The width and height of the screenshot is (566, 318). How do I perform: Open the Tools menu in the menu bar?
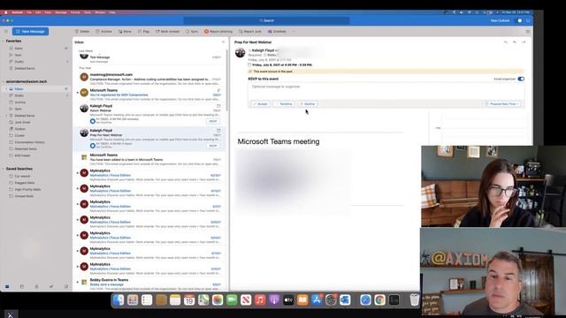(x=88, y=12)
